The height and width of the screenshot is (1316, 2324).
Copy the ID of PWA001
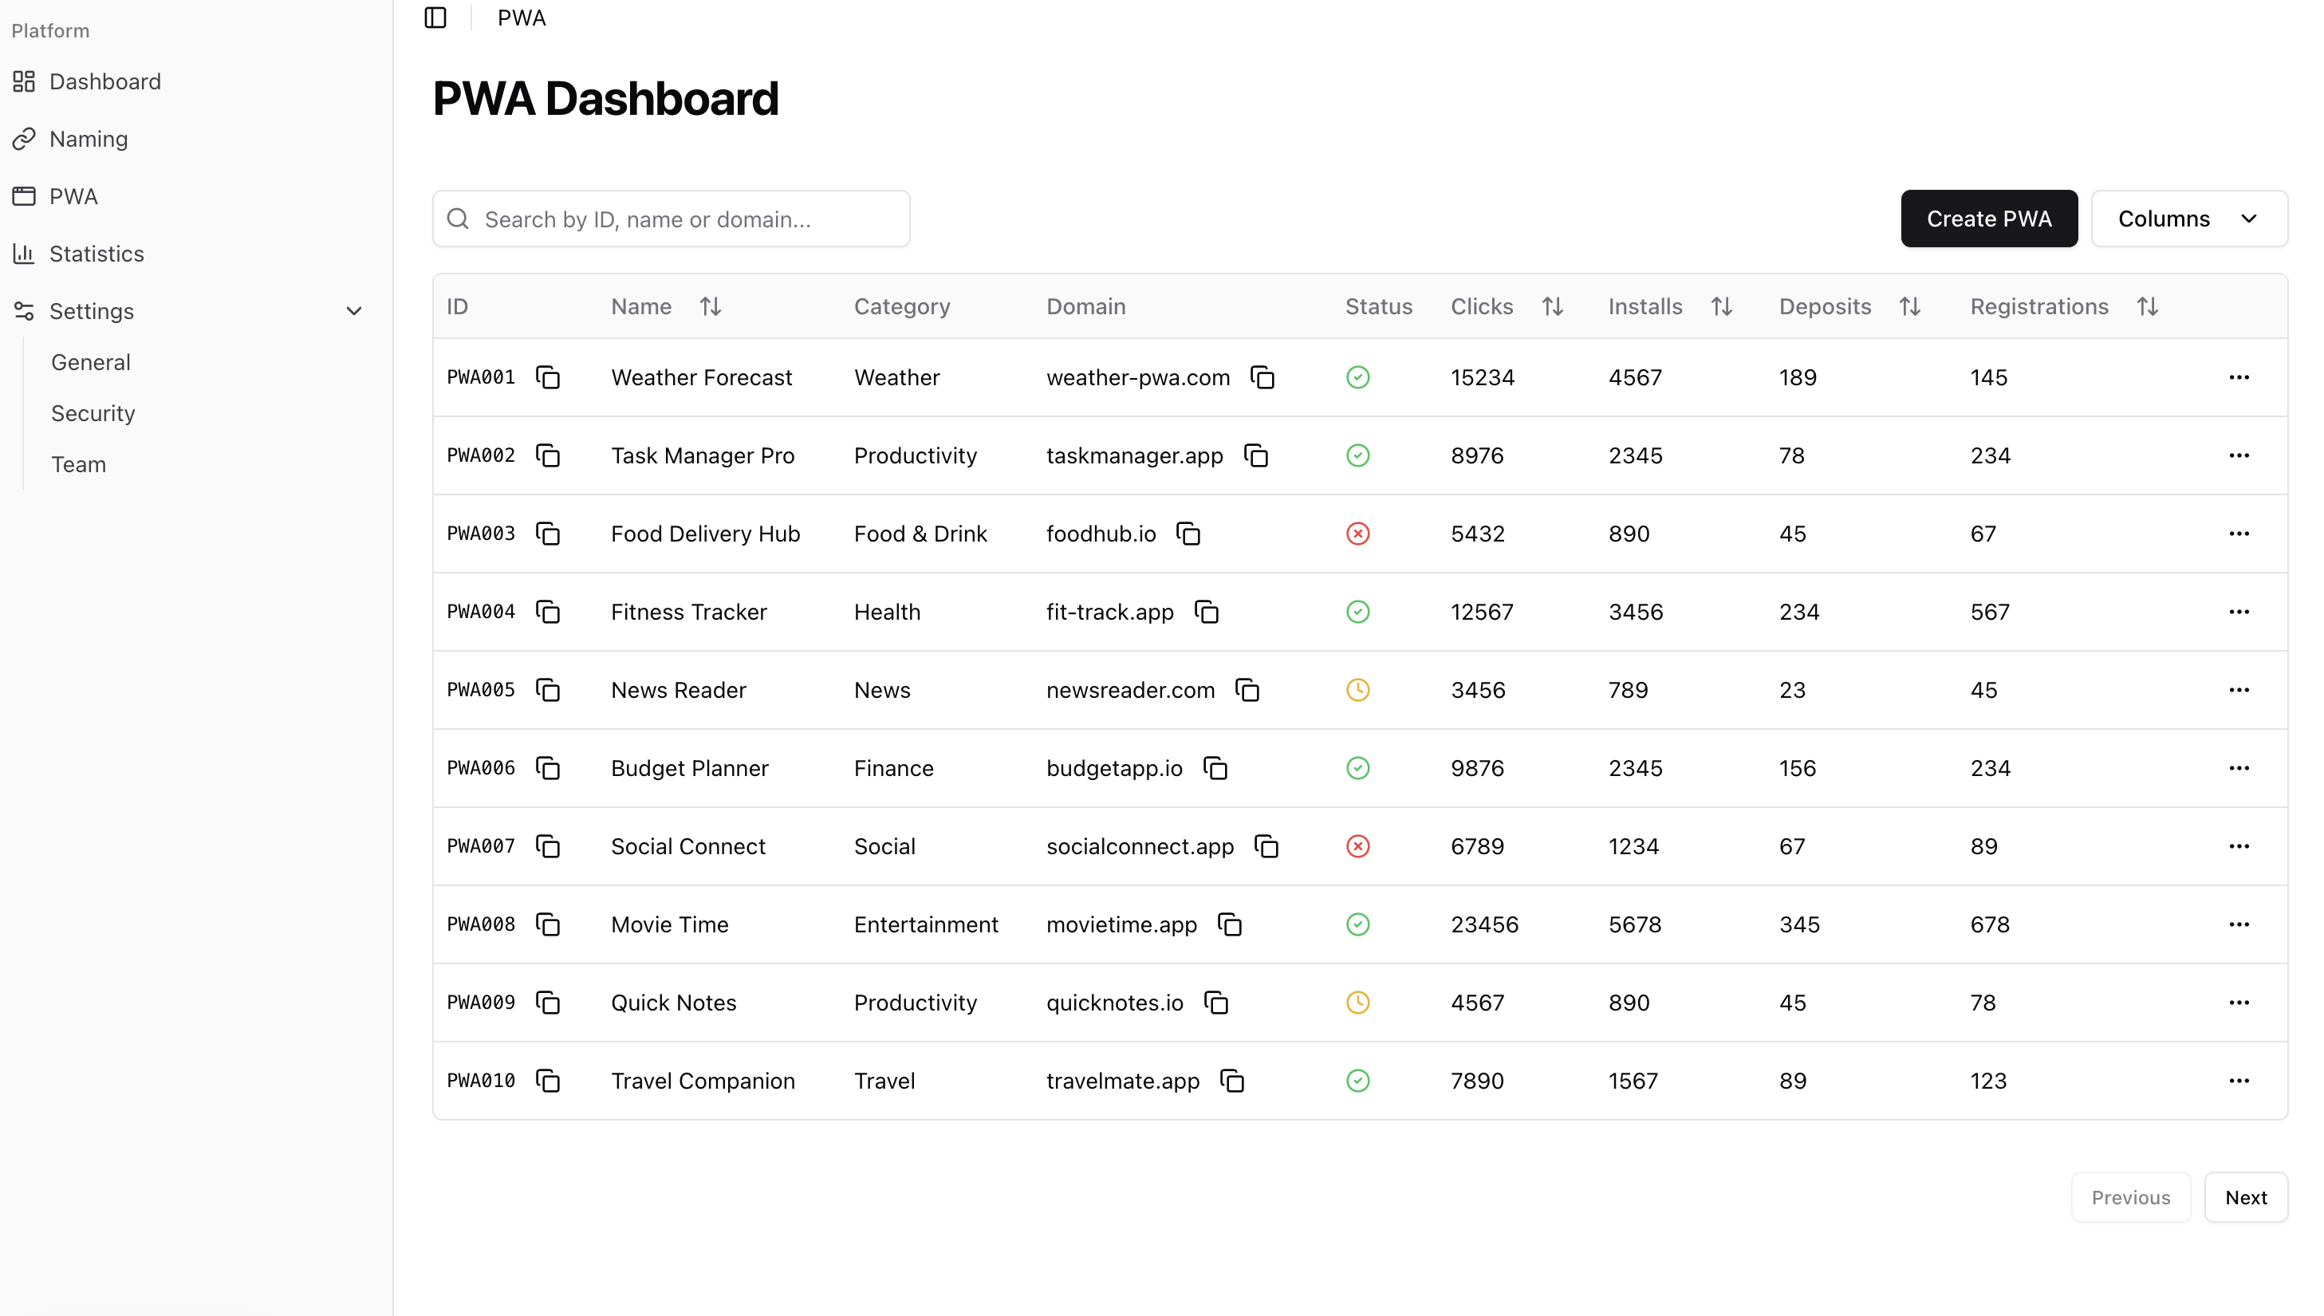pos(550,377)
